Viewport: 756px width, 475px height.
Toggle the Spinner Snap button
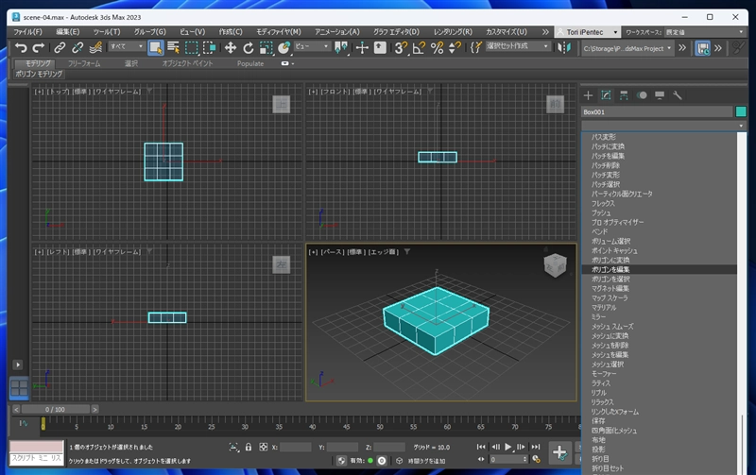coord(455,47)
